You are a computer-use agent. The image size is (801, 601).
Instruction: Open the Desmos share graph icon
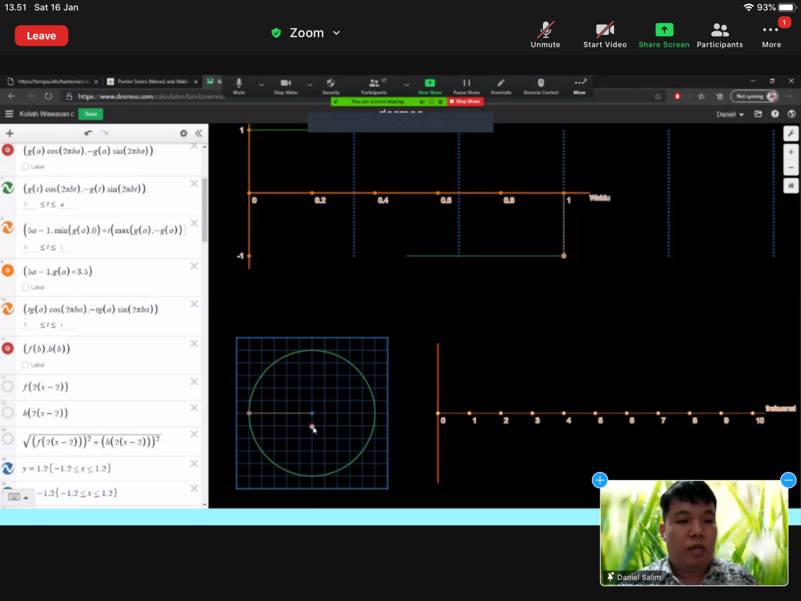(x=758, y=114)
